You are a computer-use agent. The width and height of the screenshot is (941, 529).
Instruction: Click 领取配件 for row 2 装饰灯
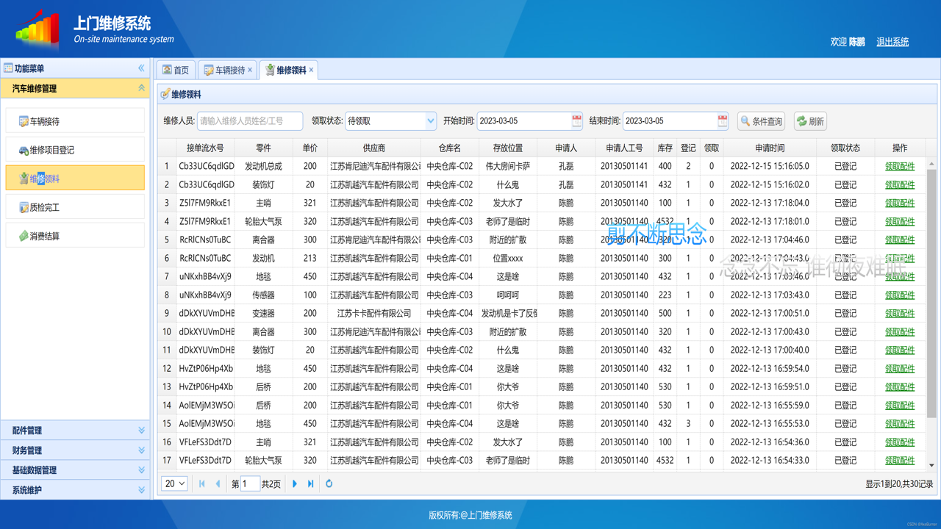[900, 185]
